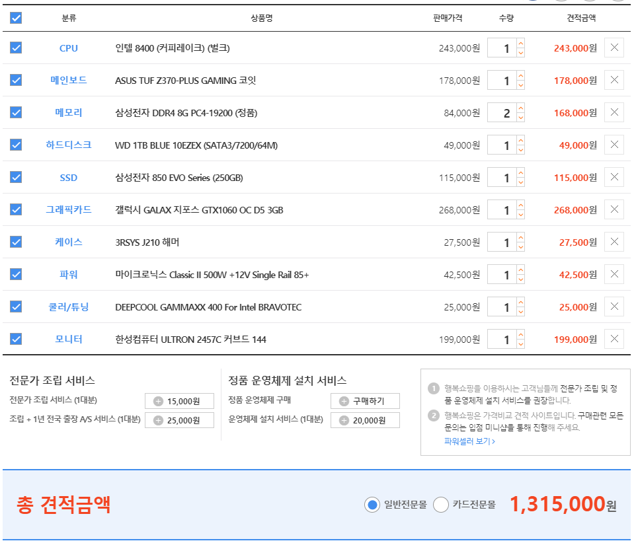
Task: Uncheck the 메인보드 row checkbox
Action: click(16, 80)
